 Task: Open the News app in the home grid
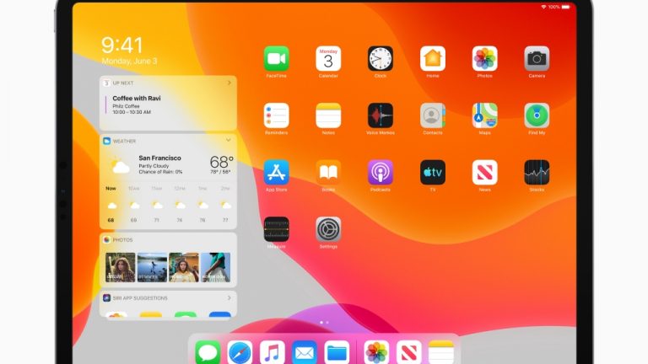click(x=484, y=173)
